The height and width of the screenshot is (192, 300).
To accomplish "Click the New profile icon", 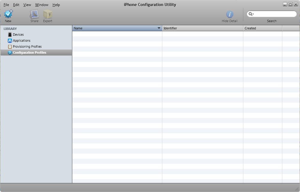I will click(x=8, y=14).
